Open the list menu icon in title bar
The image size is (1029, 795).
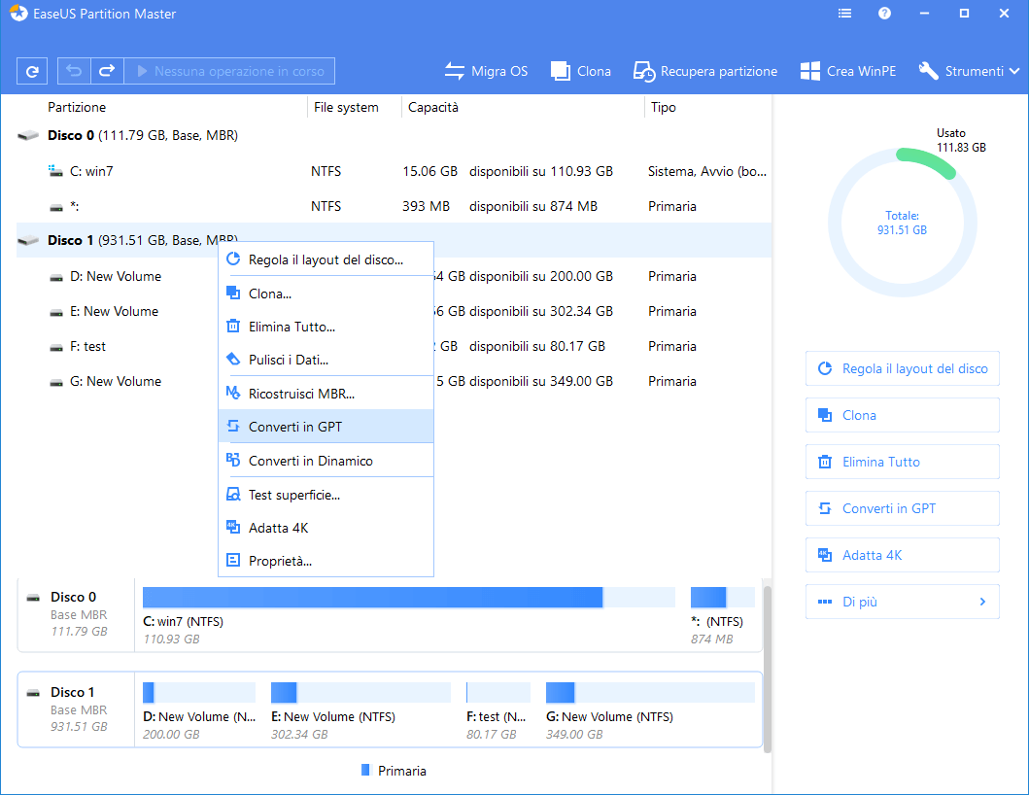point(844,14)
